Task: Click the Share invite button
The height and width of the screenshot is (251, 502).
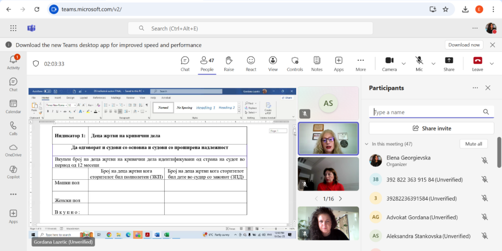Action: [x=431, y=129]
